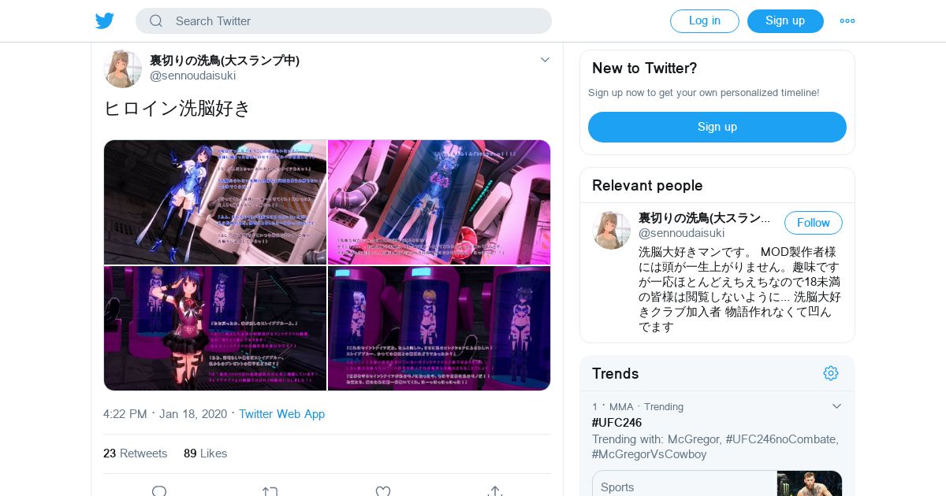Click the share upload icon
This screenshot has width=946, height=496.
click(x=495, y=491)
